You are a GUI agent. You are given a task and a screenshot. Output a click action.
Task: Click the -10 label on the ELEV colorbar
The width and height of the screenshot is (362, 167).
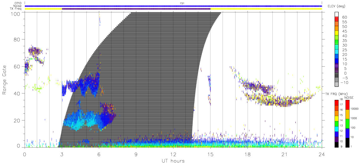344,83
